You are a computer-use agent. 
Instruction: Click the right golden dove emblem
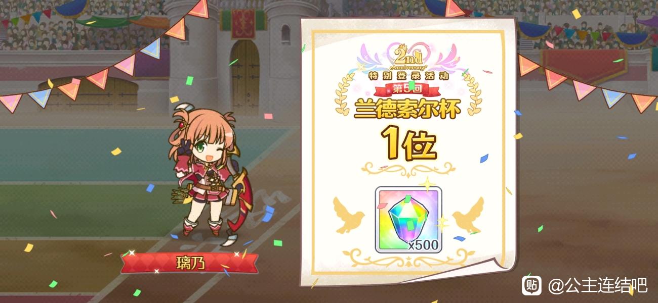pyautogui.click(x=468, y=216)
